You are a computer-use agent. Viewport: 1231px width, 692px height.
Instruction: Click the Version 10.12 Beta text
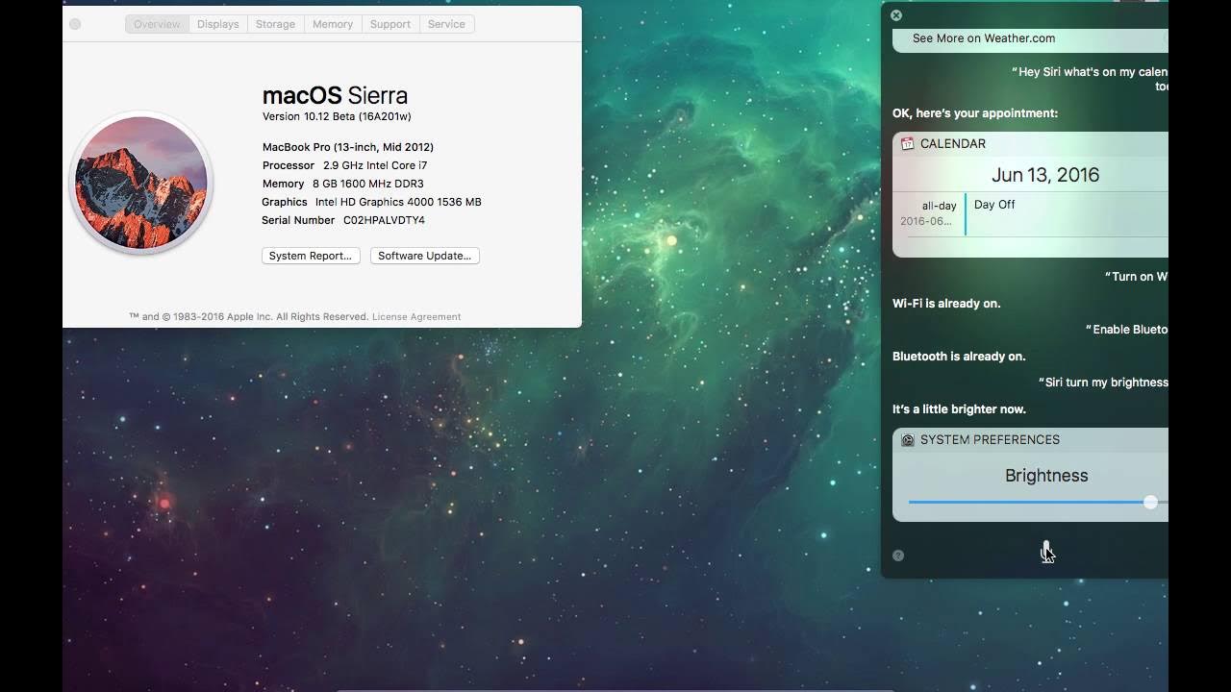[x=337, y=116]
